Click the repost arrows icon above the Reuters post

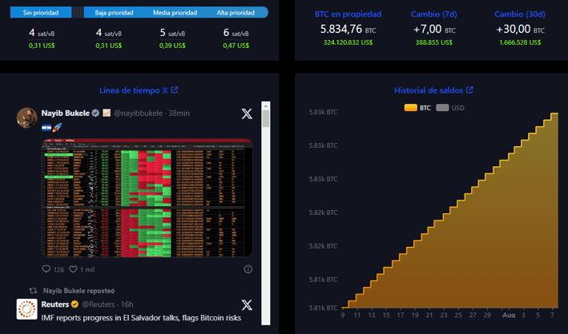click(33, 291)
